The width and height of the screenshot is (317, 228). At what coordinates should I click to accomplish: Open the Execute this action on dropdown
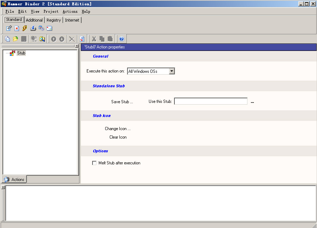[x=172, y=71]
